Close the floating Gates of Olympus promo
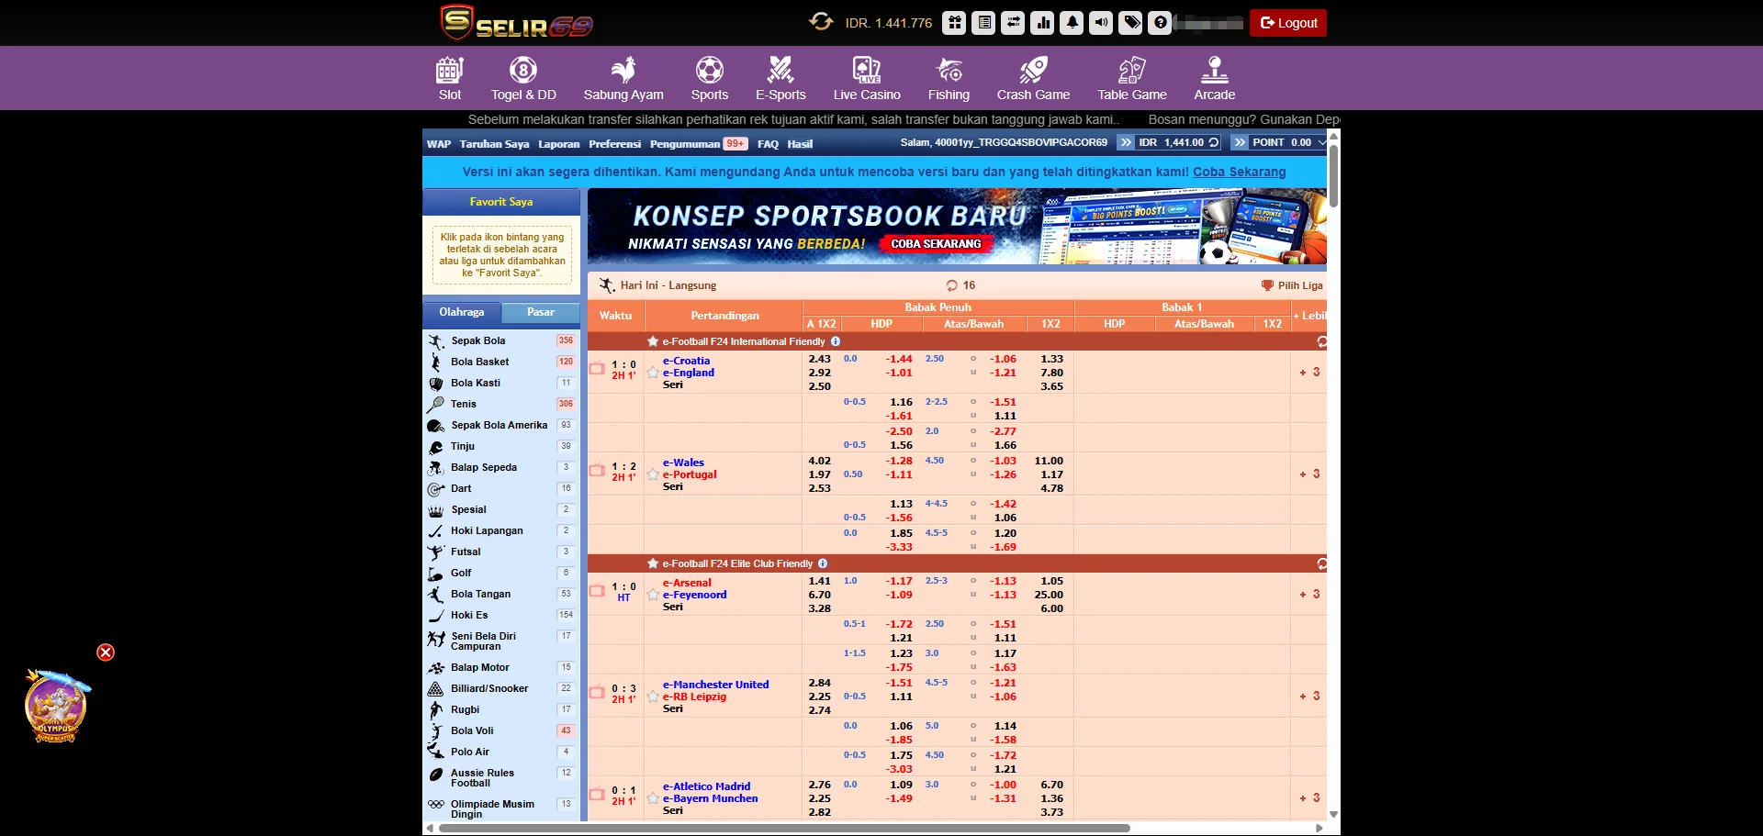This screenshot has width=1763, height=836. click(106, 652)
